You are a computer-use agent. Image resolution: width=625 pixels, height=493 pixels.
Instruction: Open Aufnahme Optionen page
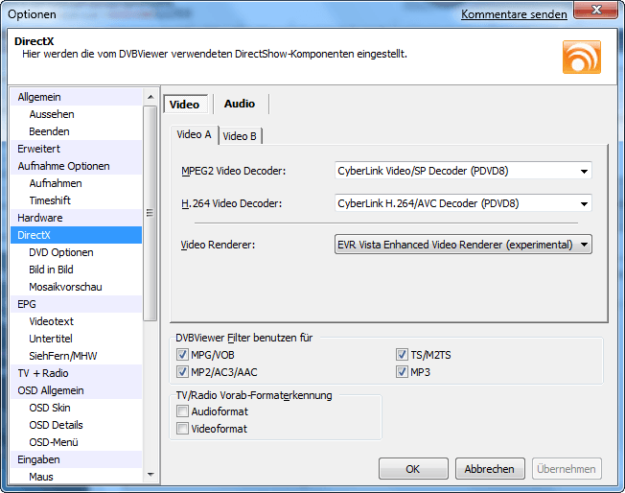76,166
